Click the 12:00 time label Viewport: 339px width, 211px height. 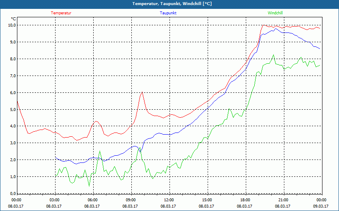tap(169, 200)
